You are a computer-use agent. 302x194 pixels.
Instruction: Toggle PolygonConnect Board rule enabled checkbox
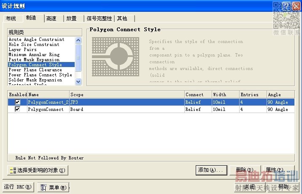(x=17, y=109)
